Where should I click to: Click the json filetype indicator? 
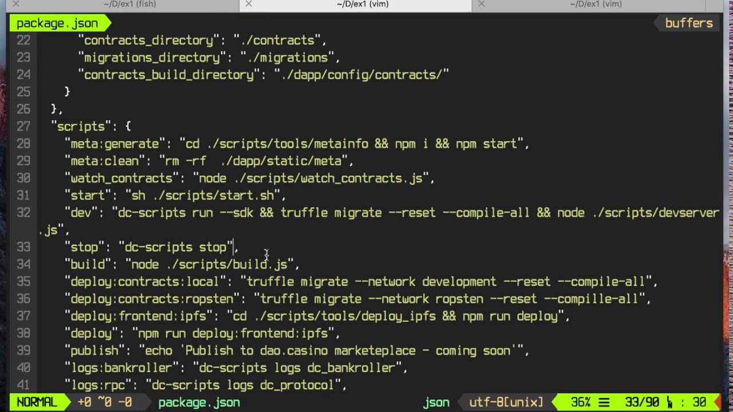point(436,402)
